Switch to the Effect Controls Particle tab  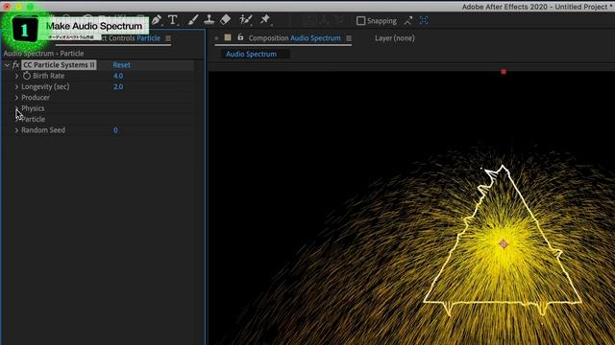(x=130, y=38)
